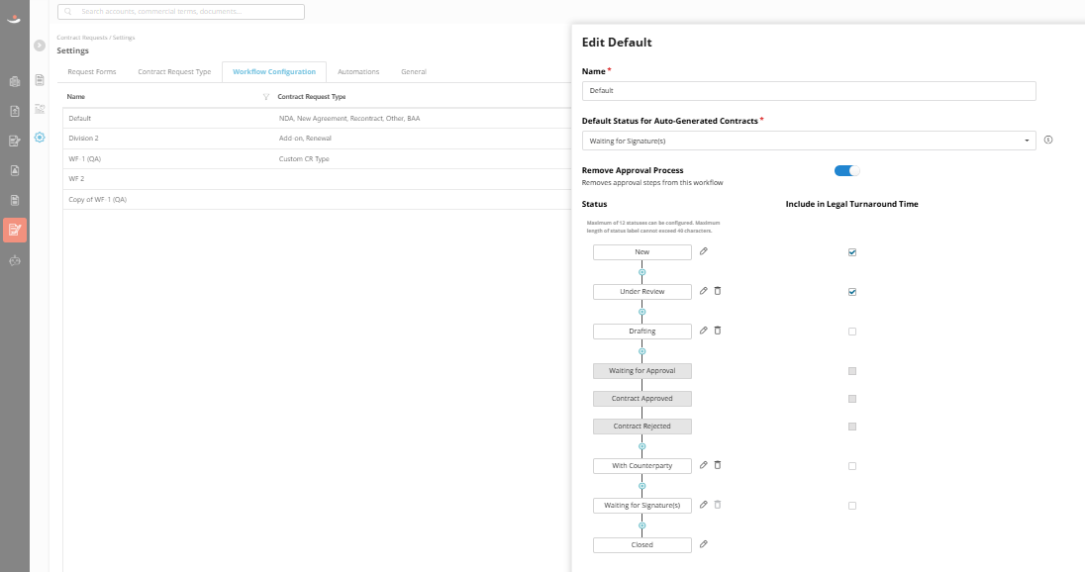
Task: Click the Contract Rejected turnaround checkbox
Action: click(x=851, y=427)
